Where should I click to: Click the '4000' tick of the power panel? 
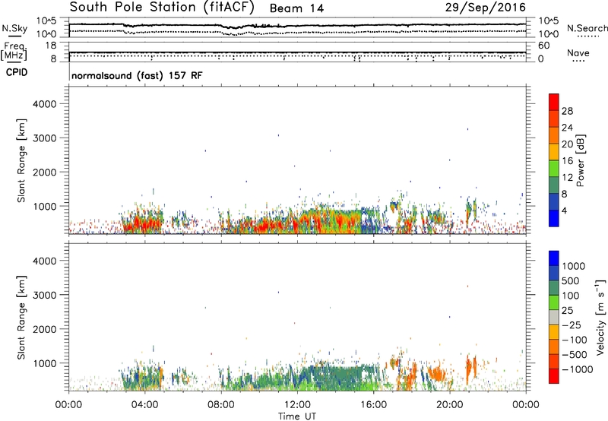tap(44, 104)
